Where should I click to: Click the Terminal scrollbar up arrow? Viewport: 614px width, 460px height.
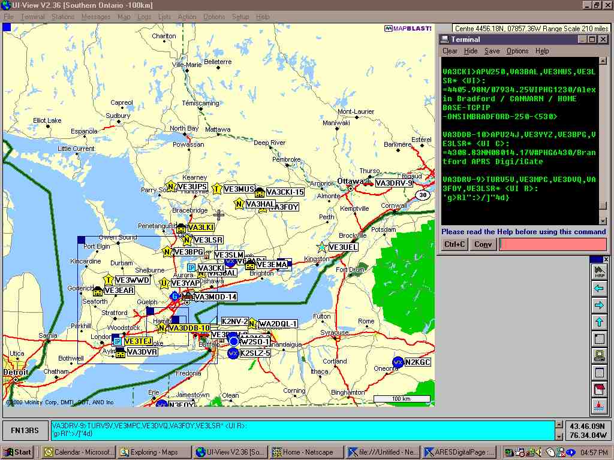pos(603,60)
